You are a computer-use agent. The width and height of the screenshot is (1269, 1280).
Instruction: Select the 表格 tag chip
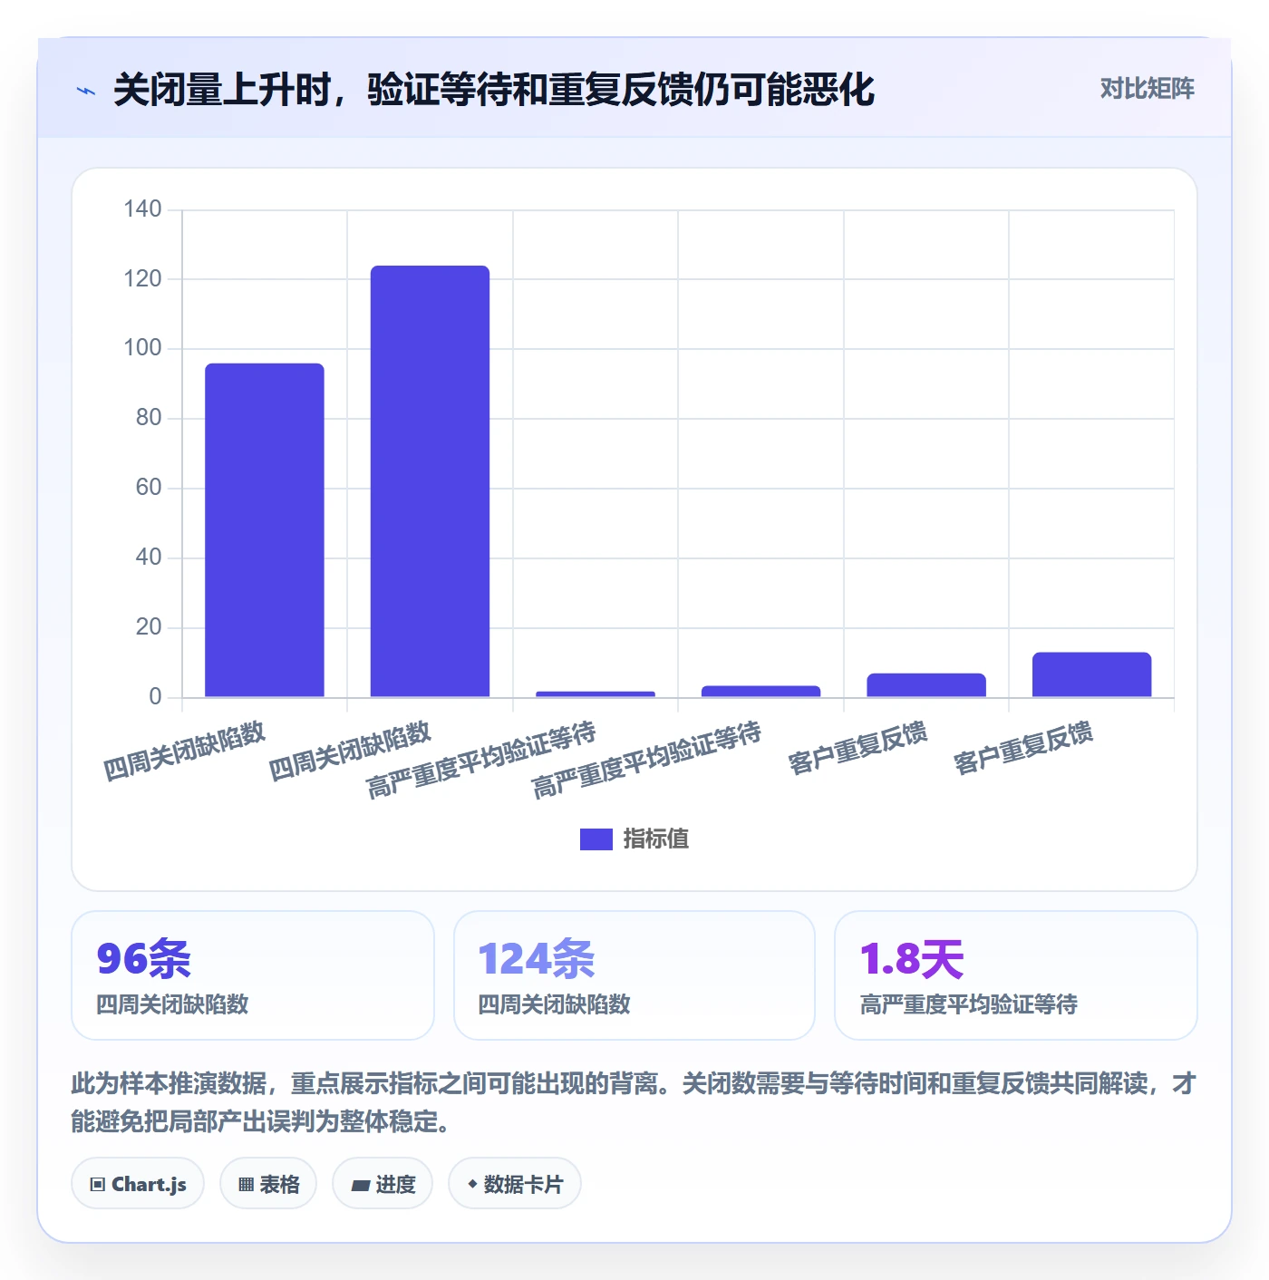(x=268, y=1184)
